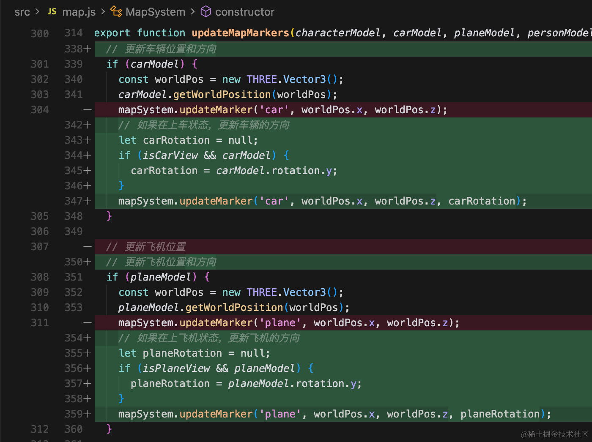Click the comment 如果在上飞机状态，更新飞机的方向
The width and height of the screenshot is (592, 442).
[209, 338]
